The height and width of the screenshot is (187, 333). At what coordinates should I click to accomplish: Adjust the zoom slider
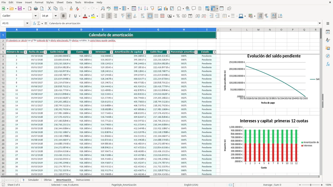point(311,185)
